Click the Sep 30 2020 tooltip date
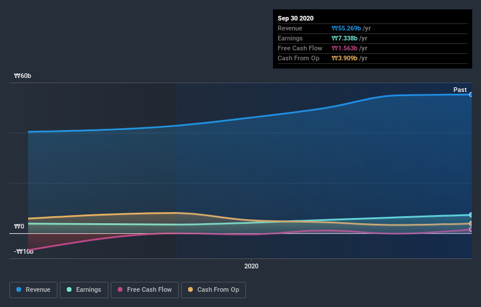This screenshot has width=481, height=307. (x=295, y=18)
